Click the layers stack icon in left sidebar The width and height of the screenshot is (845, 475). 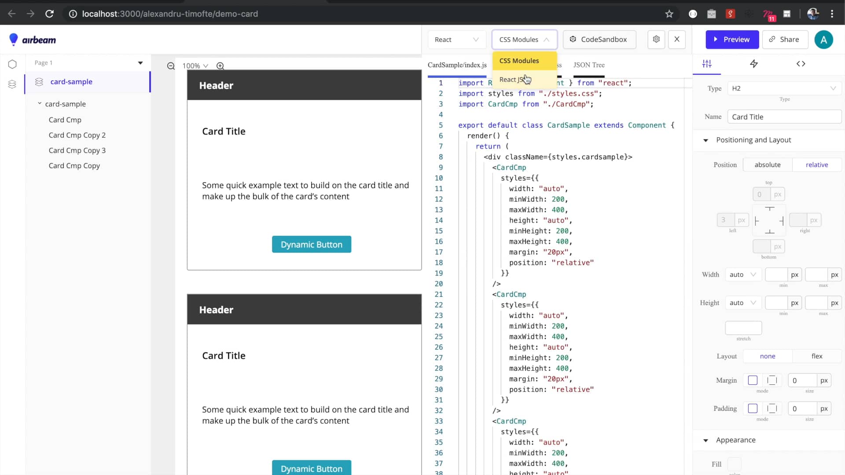[12, 84]
